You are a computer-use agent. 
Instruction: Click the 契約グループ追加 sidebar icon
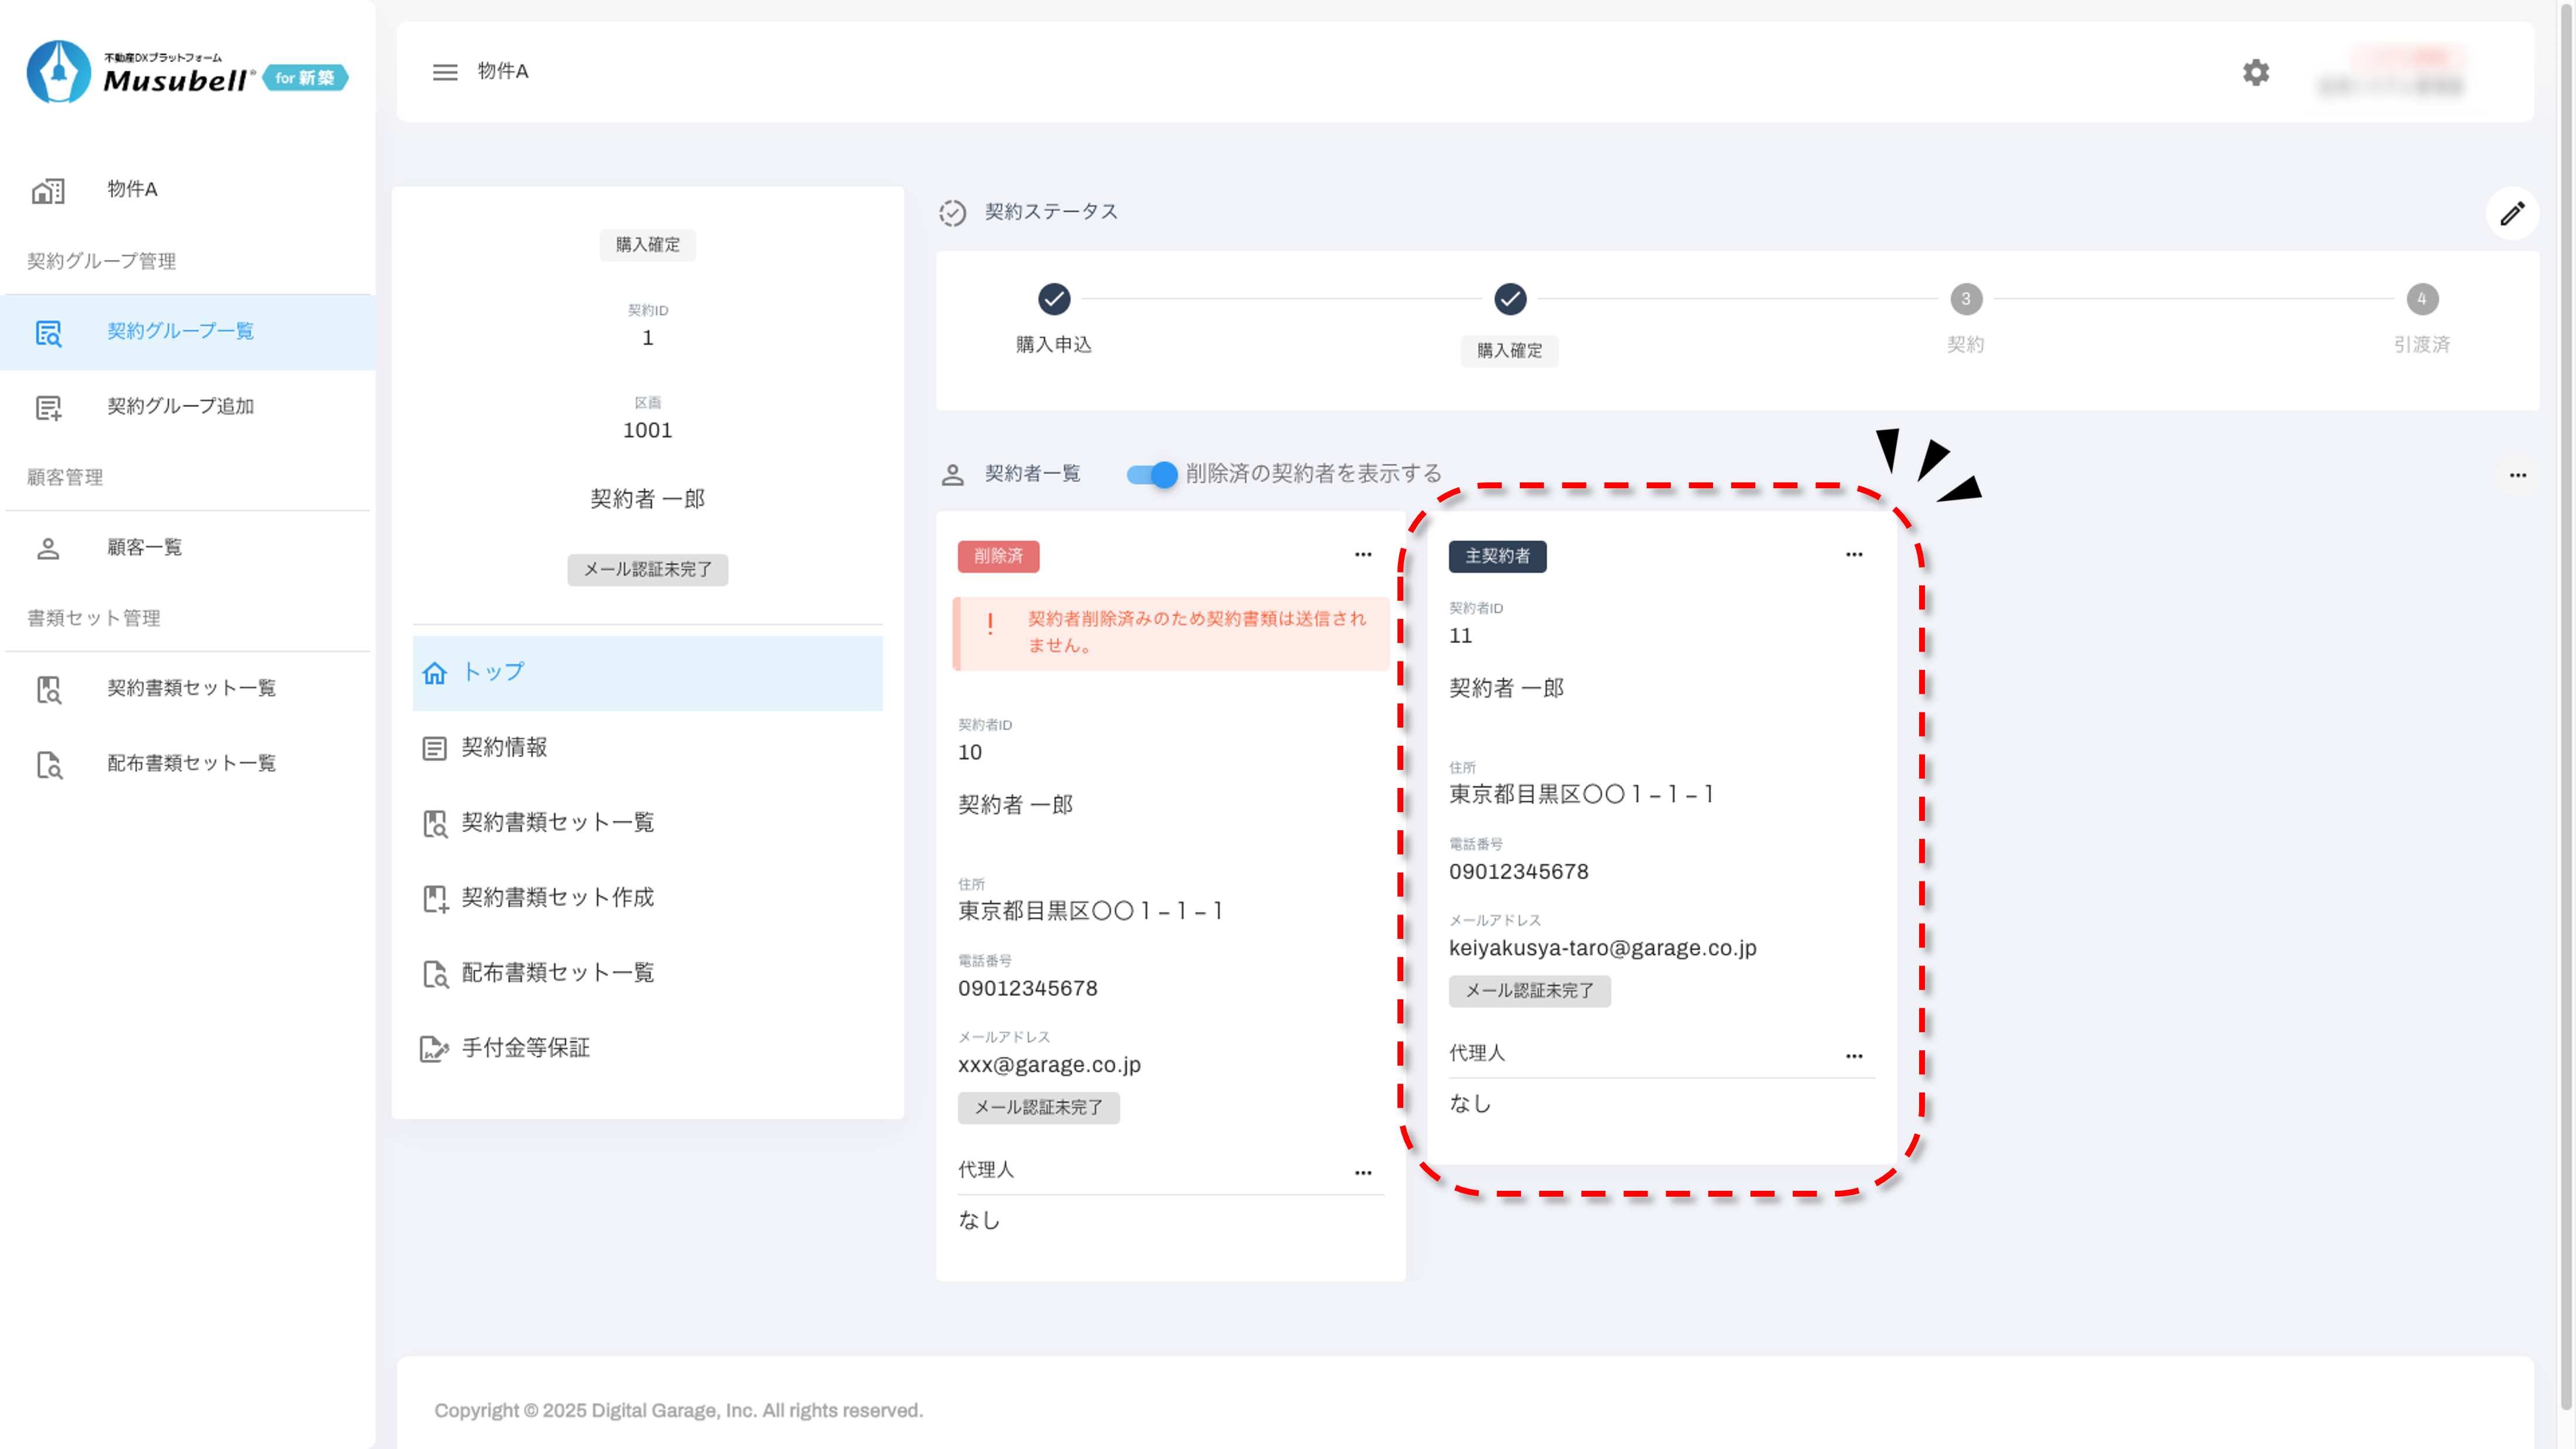[48, 407]
